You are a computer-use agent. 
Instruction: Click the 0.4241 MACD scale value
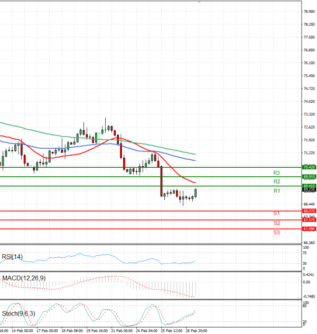309,275
